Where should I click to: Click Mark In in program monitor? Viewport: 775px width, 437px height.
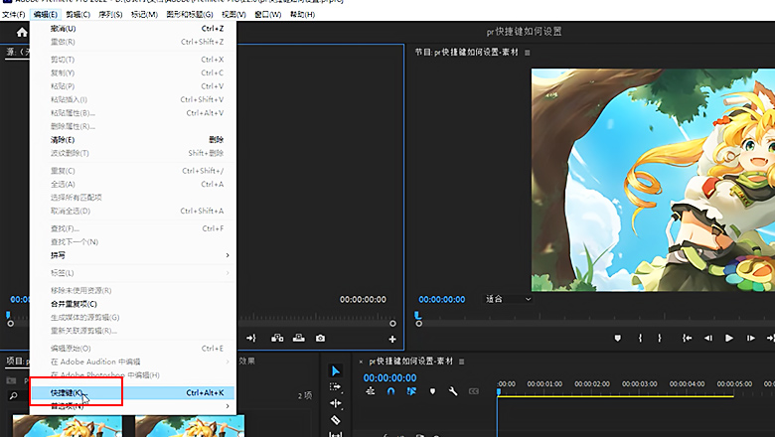coord(640,339)
